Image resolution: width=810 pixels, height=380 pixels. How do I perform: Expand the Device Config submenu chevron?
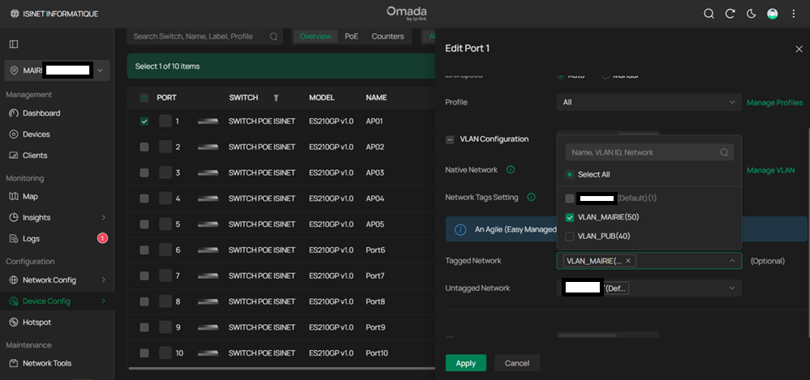coord(103,301)
